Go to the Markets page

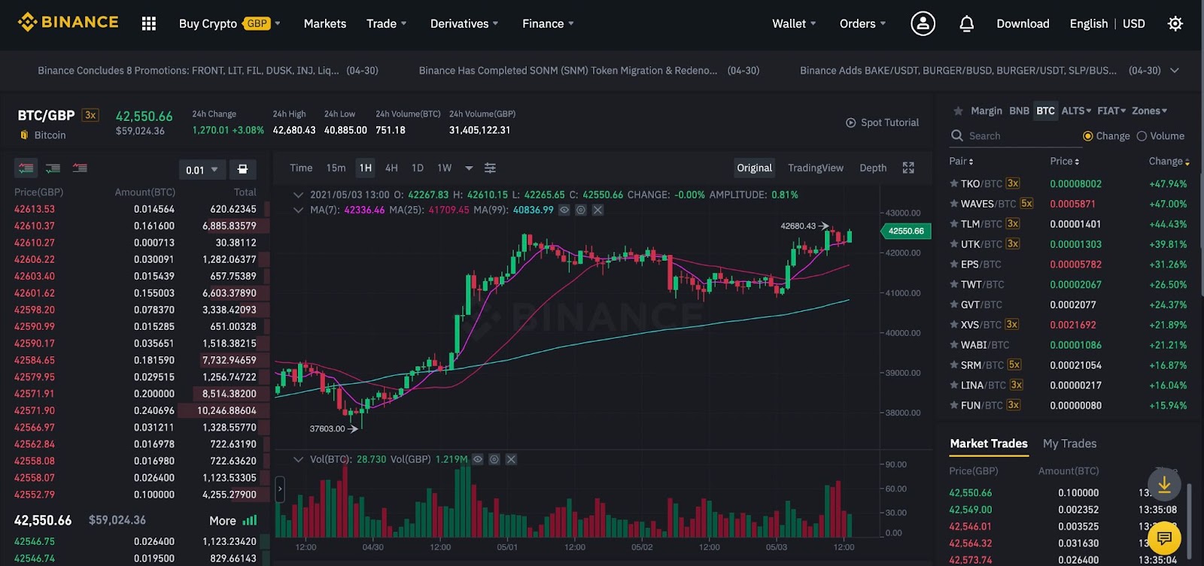325,24
